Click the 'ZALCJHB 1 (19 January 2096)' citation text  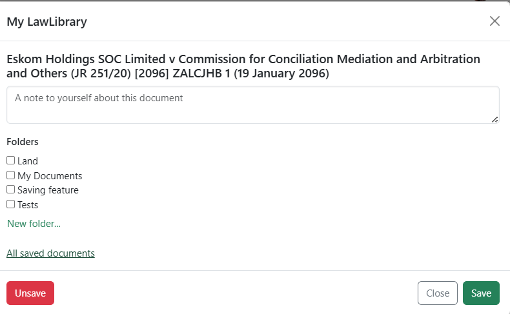[x=250, y=74]
